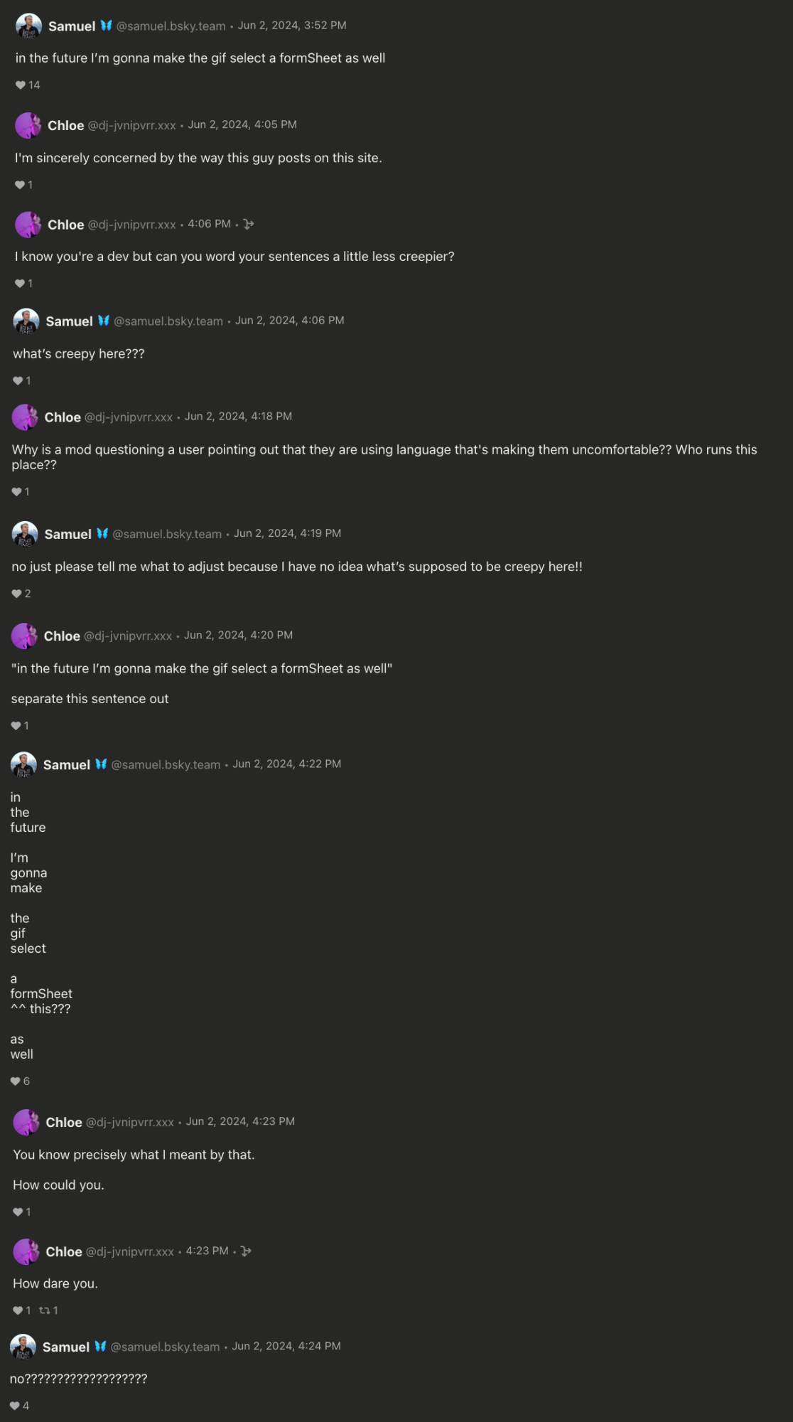Viewport: 793px width, 1422px height.
Task: Like Chloe's "sincerely concerned" post
Action: click(20, 185)
